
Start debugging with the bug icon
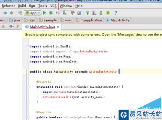click(51, 13)
